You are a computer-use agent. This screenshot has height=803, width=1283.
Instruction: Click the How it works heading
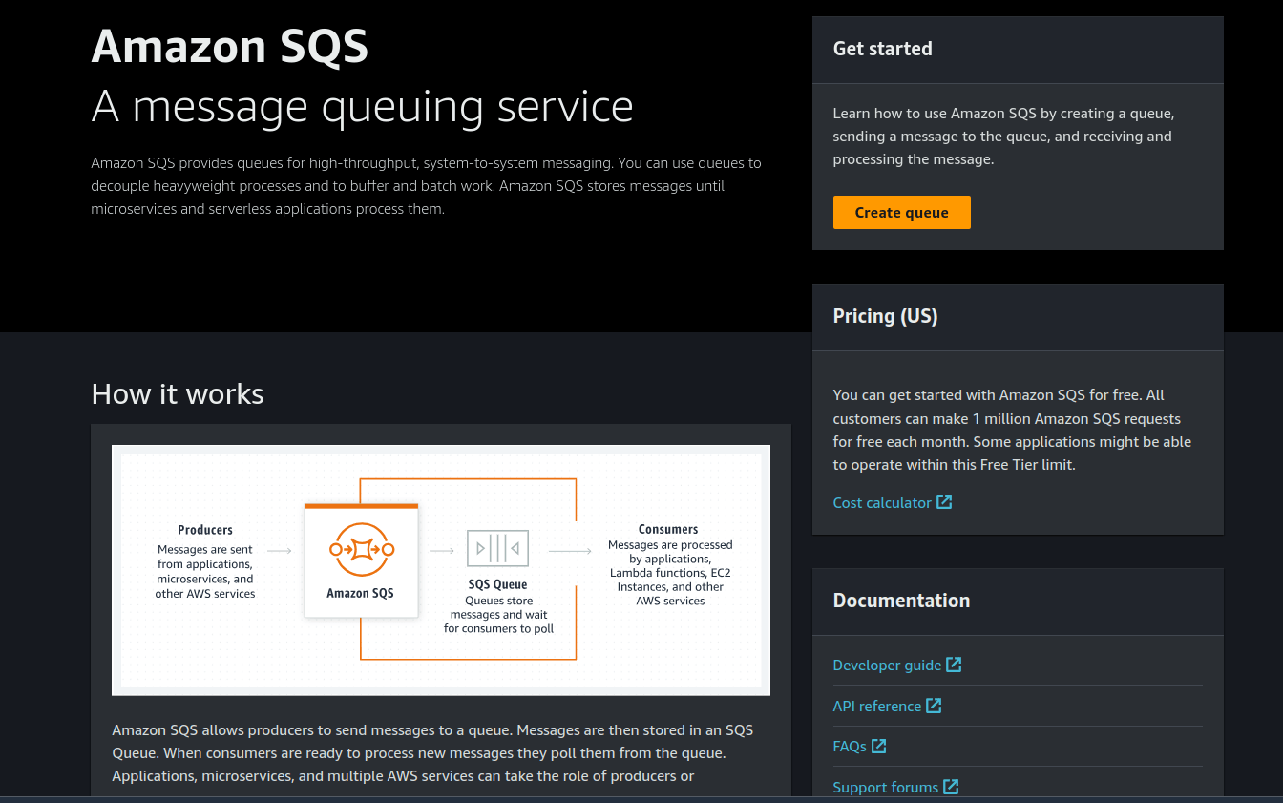pyautogui.click(x=177, y=393)
